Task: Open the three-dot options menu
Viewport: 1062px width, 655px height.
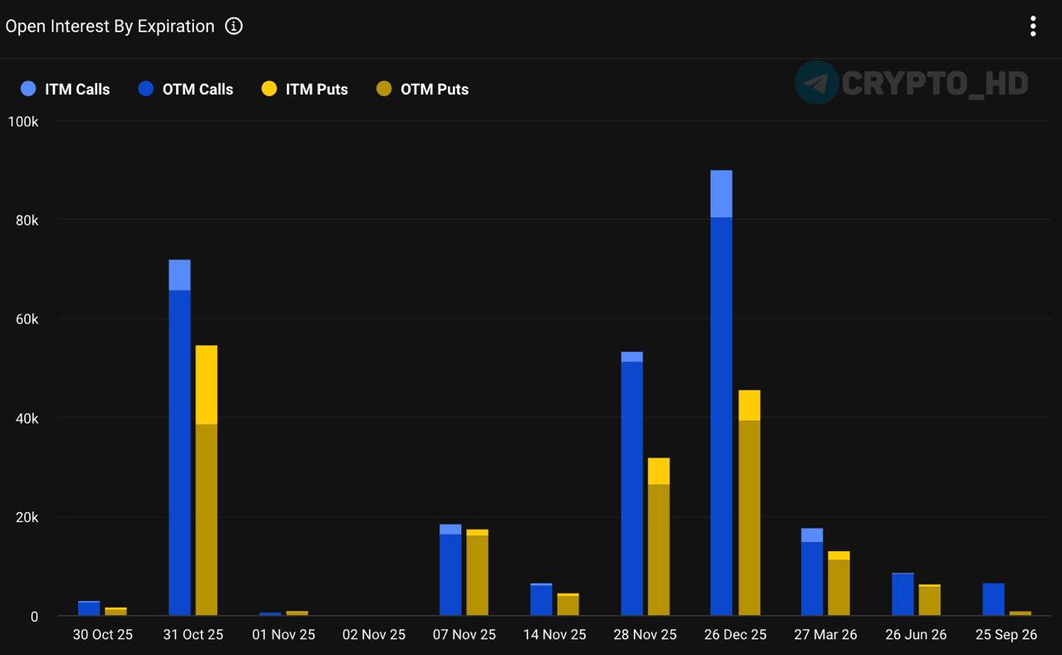Action: click(1033, 27)
